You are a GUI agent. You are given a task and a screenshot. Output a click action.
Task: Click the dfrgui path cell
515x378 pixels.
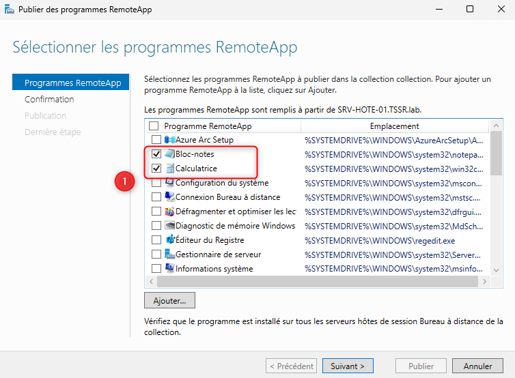[393, 212]
